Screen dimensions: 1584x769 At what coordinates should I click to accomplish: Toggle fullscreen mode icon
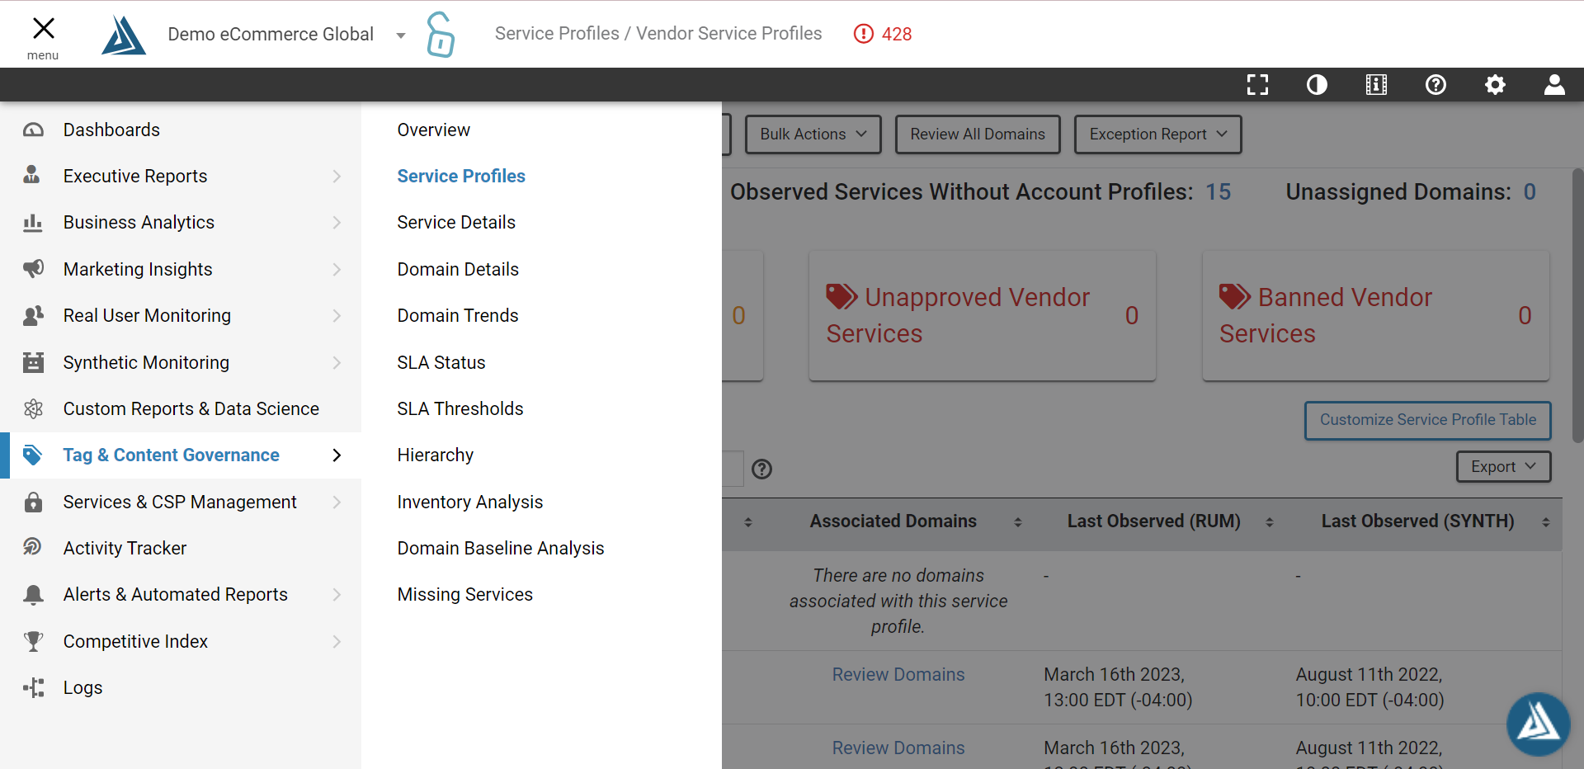click(x=1257, y=84)
